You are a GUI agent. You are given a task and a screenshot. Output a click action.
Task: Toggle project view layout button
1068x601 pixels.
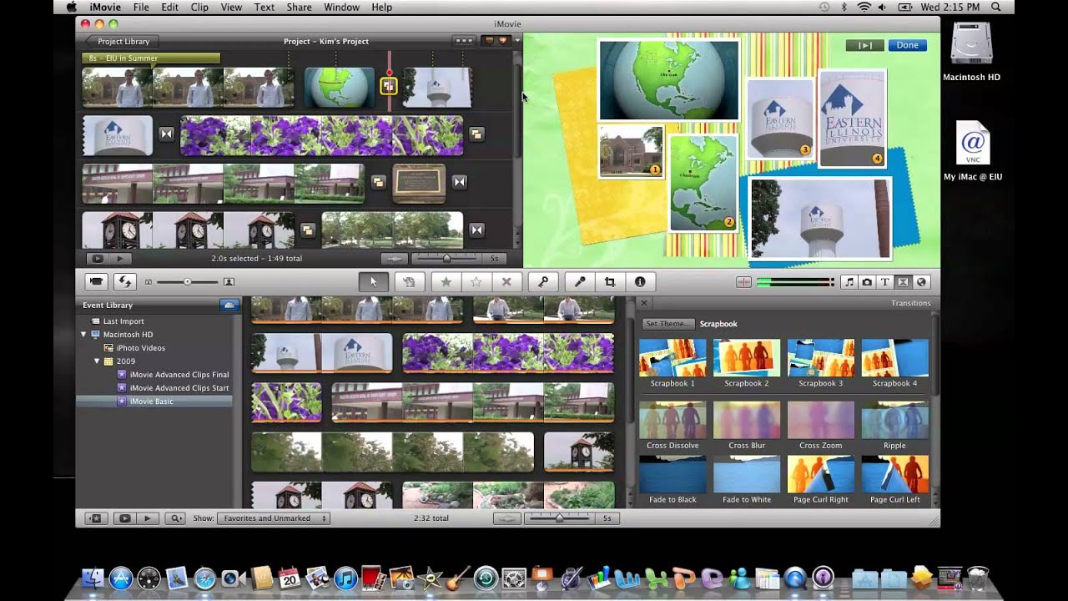tap(464, 41)
